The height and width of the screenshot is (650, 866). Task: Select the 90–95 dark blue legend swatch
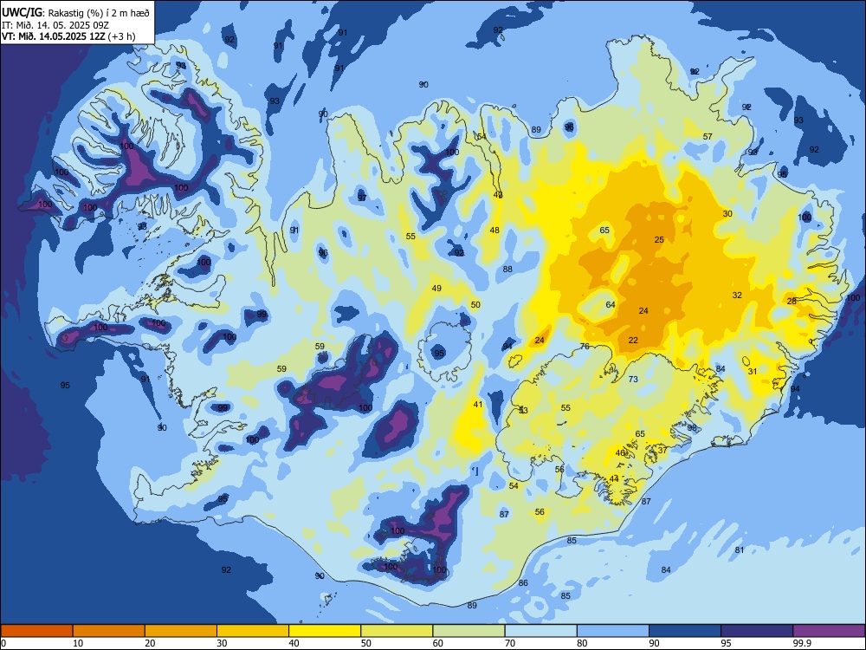685,631
